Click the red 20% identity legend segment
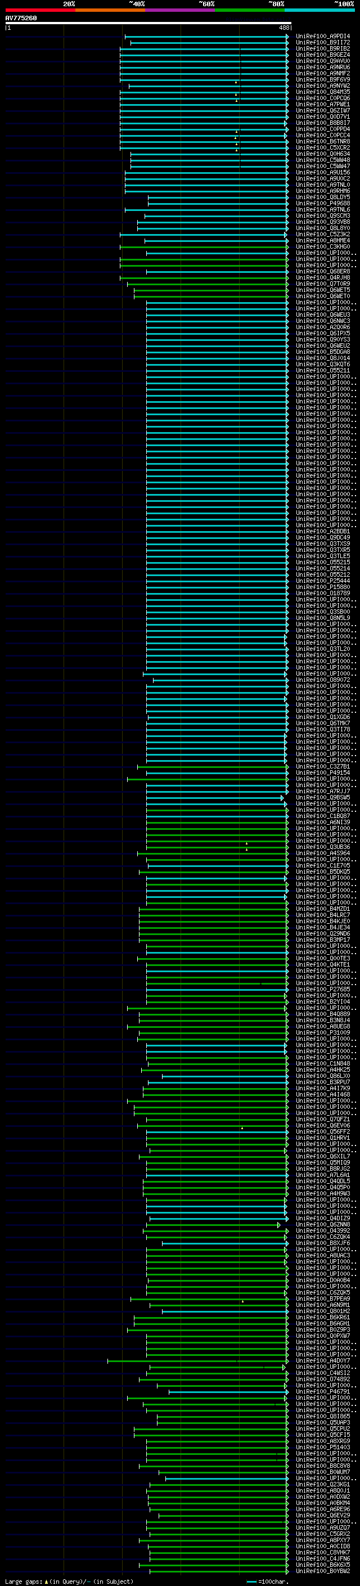This screenshot has width=360, height=1586. pos(40,10)
